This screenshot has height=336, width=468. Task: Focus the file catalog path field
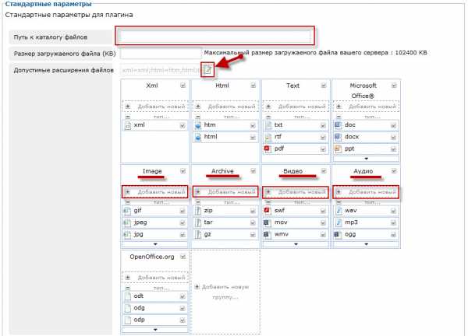(215, 36)
